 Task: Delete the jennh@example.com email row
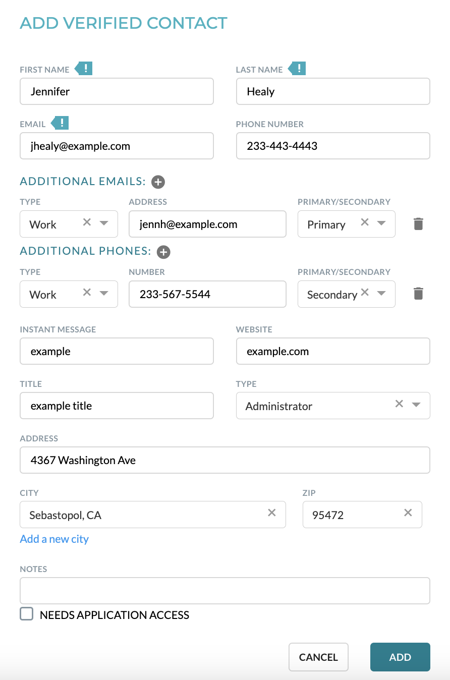pyautogui.click(x=418, y=224)
